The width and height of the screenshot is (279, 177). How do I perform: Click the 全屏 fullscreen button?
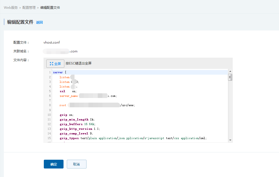[55, 64]
